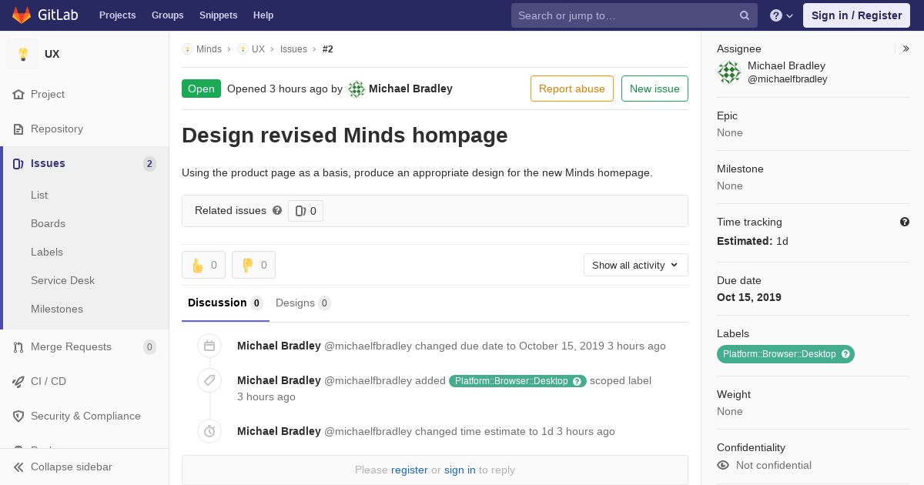The height and width of the screenshot is (485, 924).
Task: Click the register link in reply box
Action: tap(409, 470)
